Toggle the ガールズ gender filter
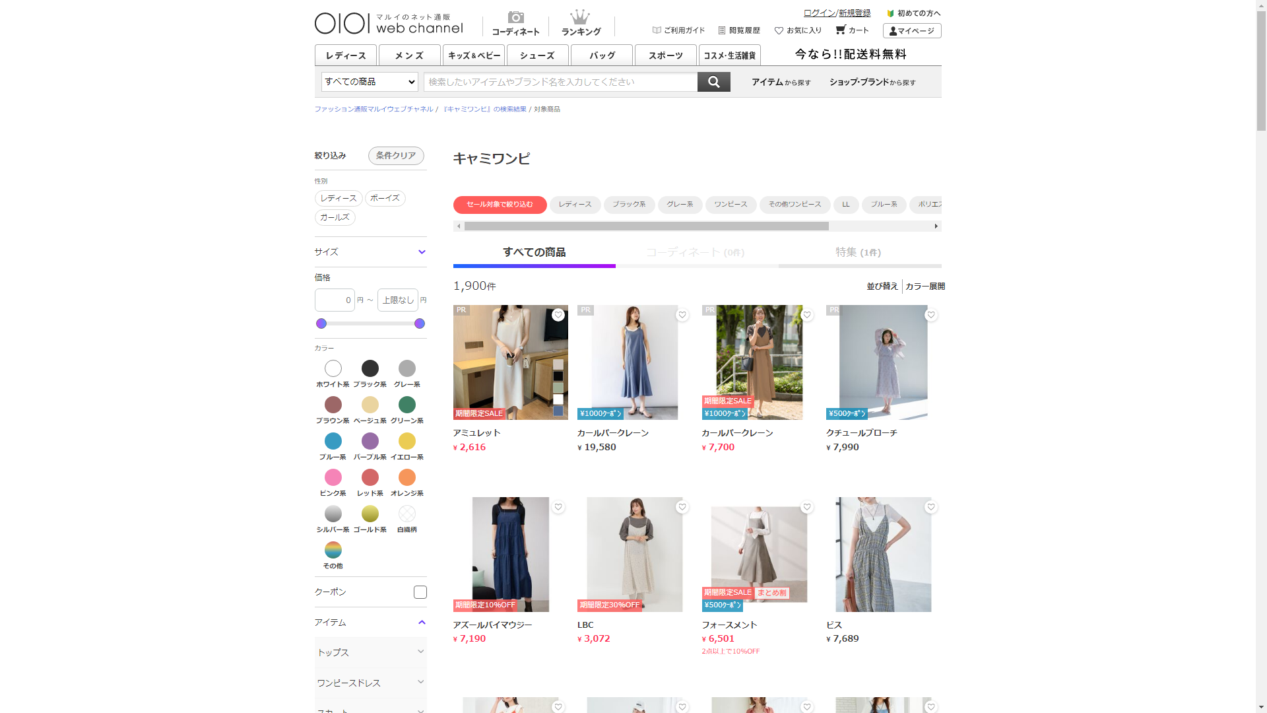 point(335,217)
